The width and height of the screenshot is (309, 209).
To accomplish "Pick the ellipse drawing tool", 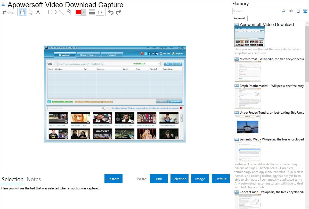I will [54, 12].
